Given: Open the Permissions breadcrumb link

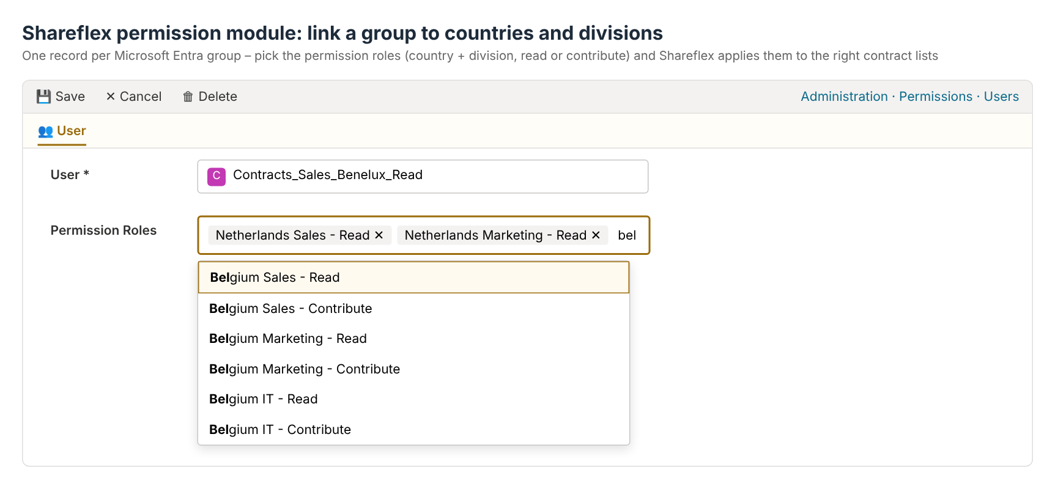Looking at the screenshot, I should point(935,97).
